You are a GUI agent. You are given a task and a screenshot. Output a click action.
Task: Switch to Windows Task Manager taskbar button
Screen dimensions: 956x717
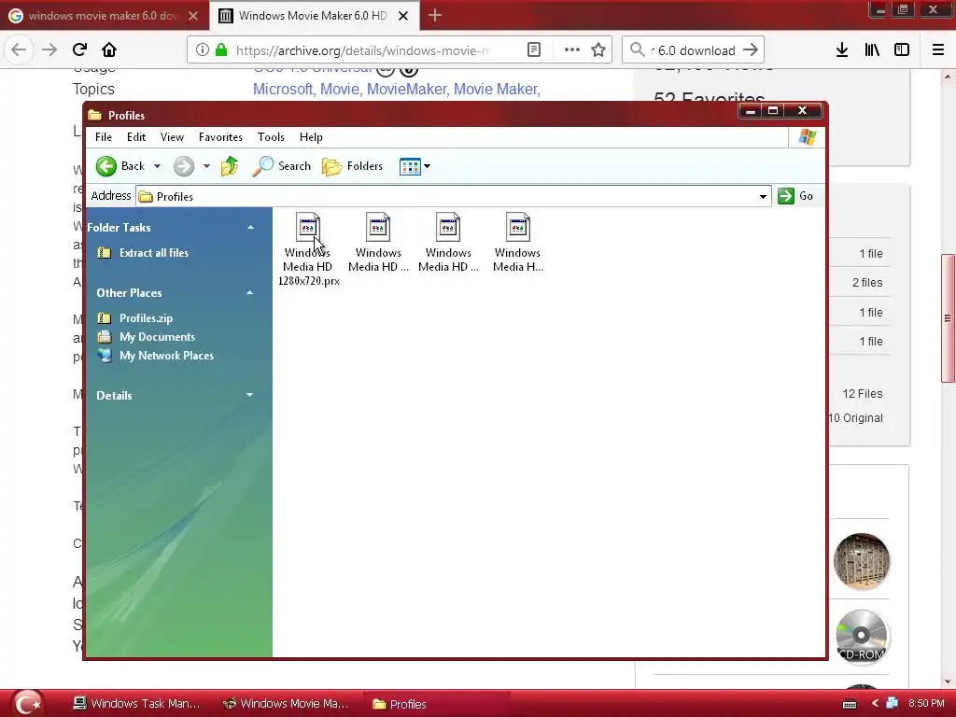tap(136, 704)
